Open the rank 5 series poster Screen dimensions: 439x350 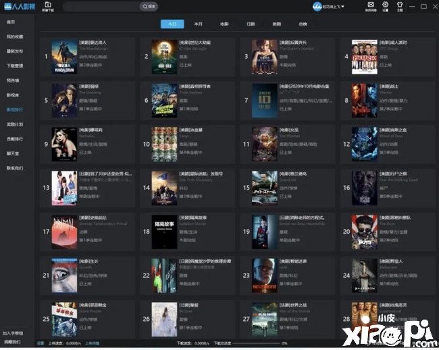tap(64, 101)
